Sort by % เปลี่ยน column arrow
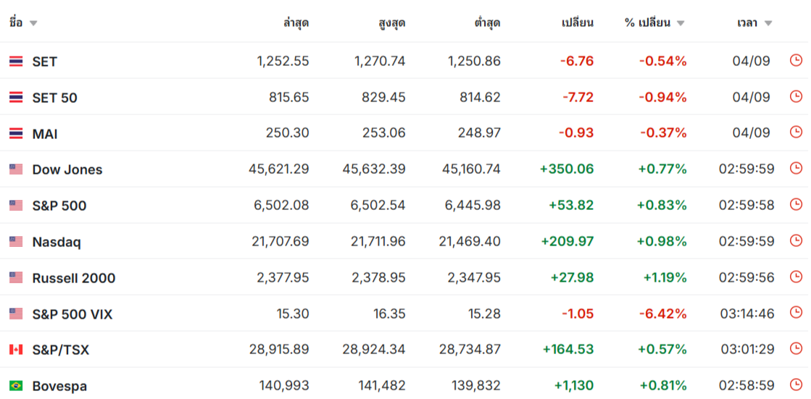Image resolution: width=811 pixels, height=399 pixels. click(x=680, y=23)
